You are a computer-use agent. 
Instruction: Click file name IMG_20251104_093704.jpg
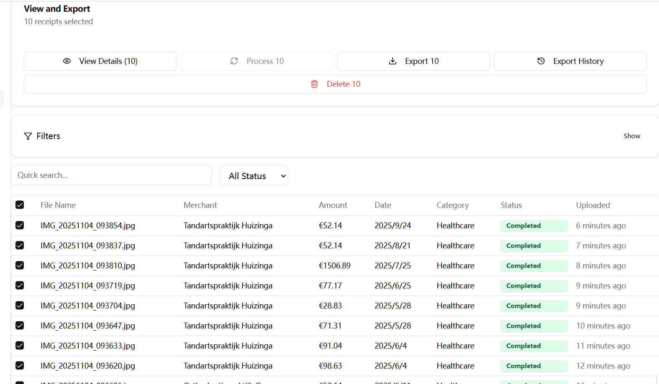click(x=88, y=306)
